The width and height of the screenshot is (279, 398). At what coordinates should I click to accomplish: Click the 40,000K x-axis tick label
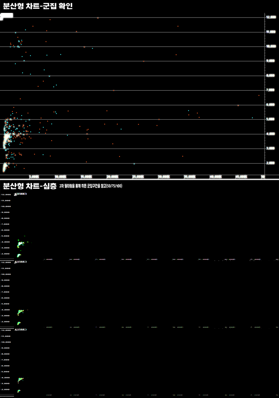[x=216, y=177]
